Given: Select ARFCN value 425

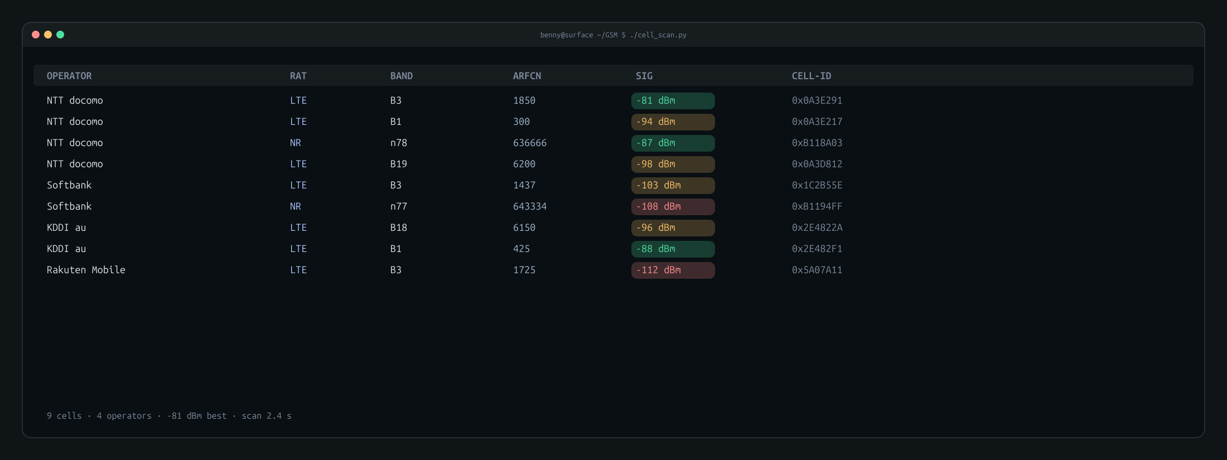Looking at the screenshot, I should [x=521, y=249].
